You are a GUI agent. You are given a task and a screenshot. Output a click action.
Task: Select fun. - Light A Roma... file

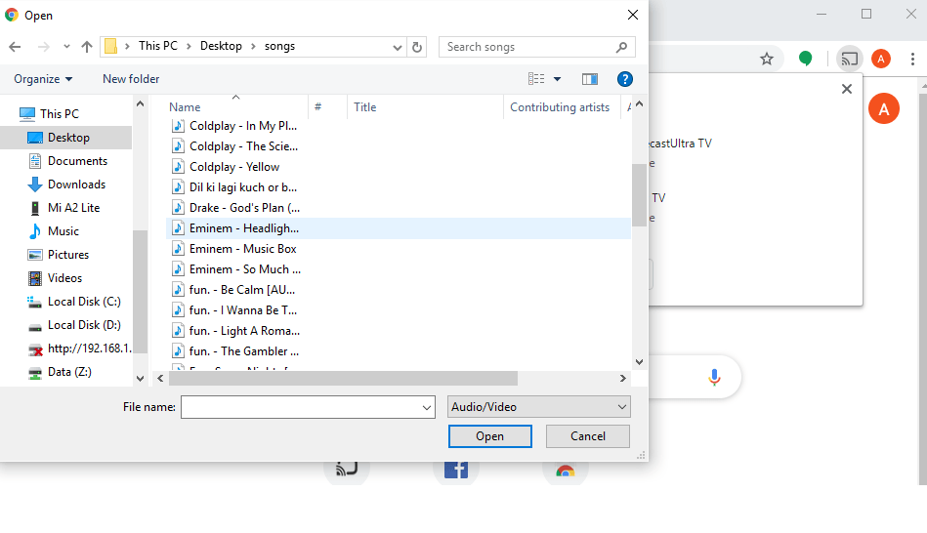[245, 331]
